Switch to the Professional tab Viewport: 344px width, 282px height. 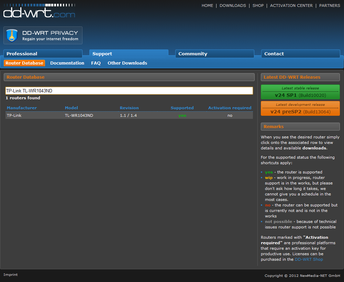43,54
